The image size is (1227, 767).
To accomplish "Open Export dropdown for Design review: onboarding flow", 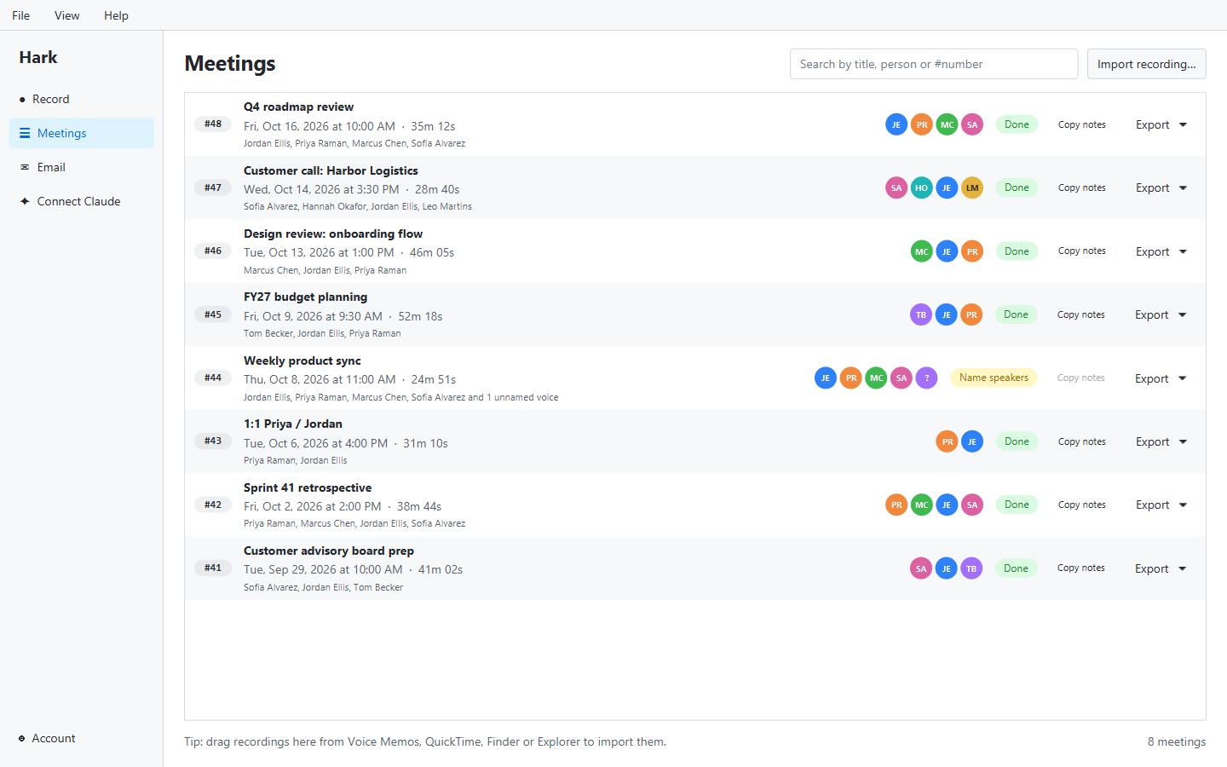I will (x=1161, y=251).
